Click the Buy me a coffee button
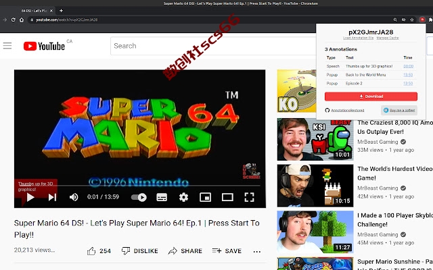Image resolution: width=433 pixels, height=270 pixels. [399, 110]
